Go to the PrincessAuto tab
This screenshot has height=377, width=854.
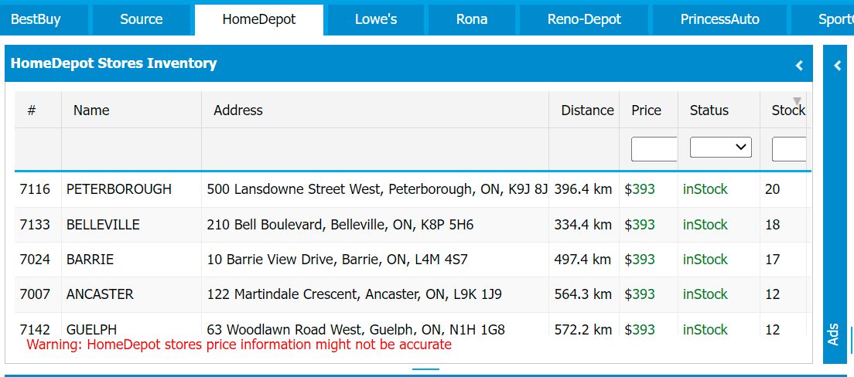719,19
